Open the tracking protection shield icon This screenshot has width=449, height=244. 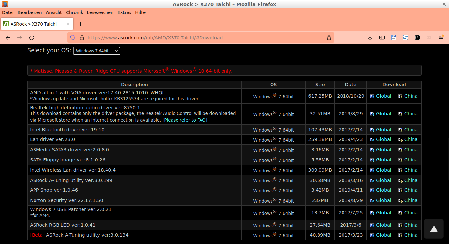[73, 38]
